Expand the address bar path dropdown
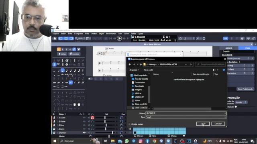 click(186, 64)
